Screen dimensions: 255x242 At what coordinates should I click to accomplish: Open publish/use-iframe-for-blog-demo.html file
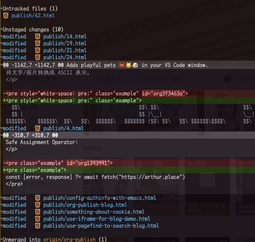pyautogui.click(x=97, y=219)
